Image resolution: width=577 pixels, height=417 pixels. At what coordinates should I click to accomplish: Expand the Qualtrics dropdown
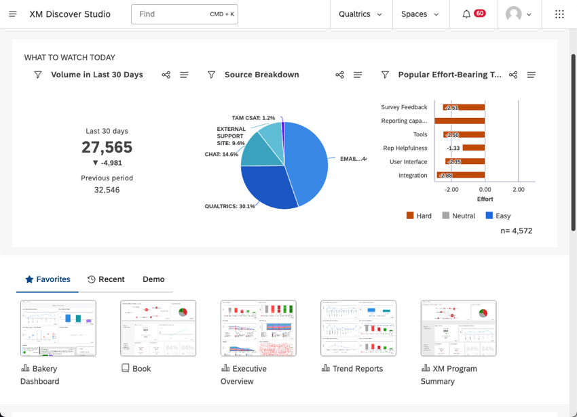point(360,14)
